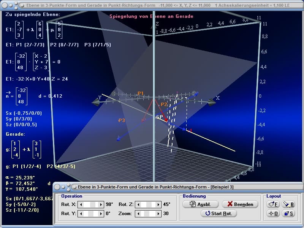Viewport: 304px width, 228px height.
Task: Click equation 'E1: -32·X+8·Y+48·Z = 24'
Action: pyautogui.click(x=37, y=79)
